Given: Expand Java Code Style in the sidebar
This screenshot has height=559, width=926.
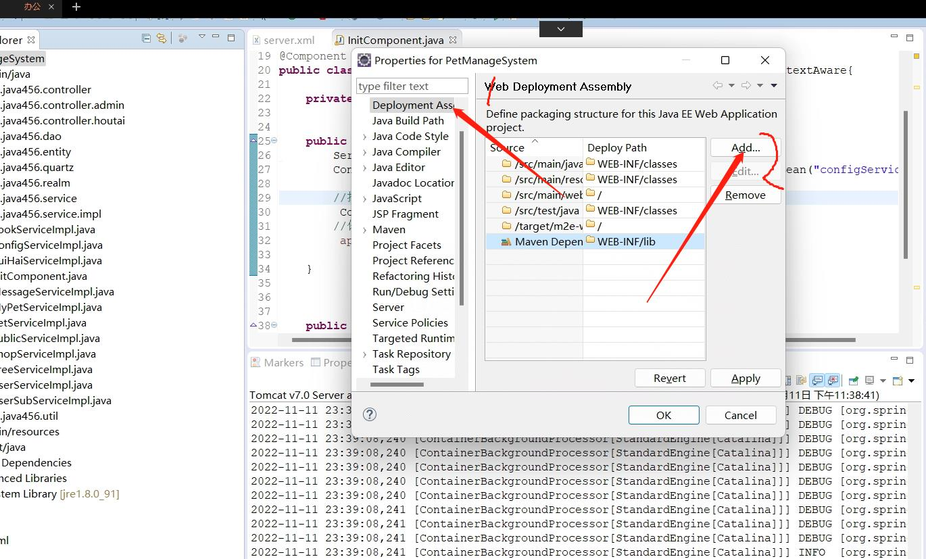Looking at the screenshot, I should pos(366,136).
